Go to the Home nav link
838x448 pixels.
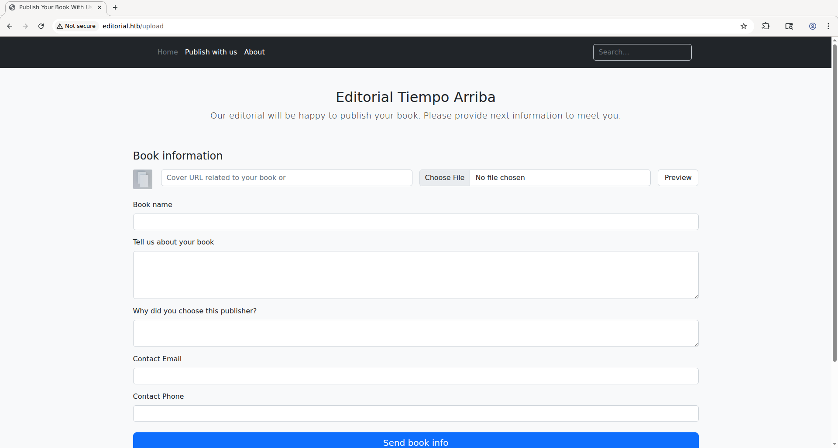[x=168, y=52]
